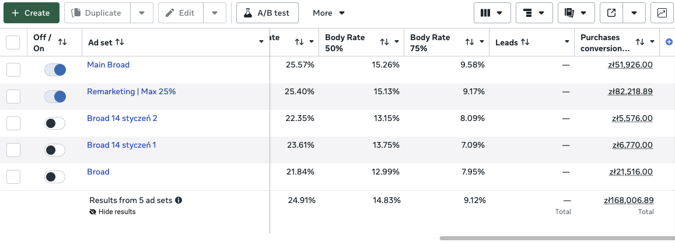
Task: Click the export data icon
Action: click(611, 13)
